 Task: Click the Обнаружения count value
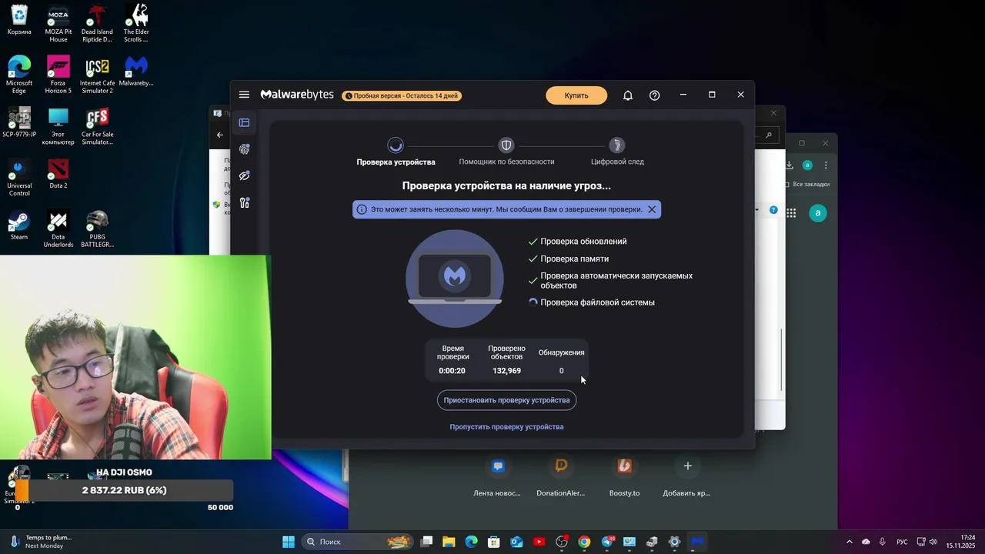point(561,371)
